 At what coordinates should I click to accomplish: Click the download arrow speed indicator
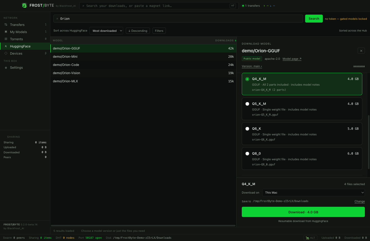pyautogui.click(x=272, y=6)
